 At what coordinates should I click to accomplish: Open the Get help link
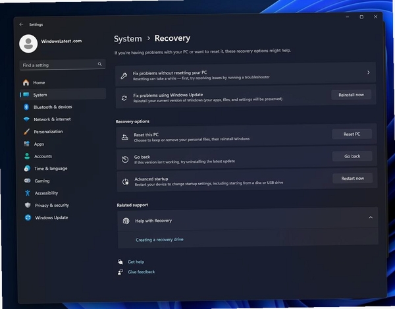point(136,262)
